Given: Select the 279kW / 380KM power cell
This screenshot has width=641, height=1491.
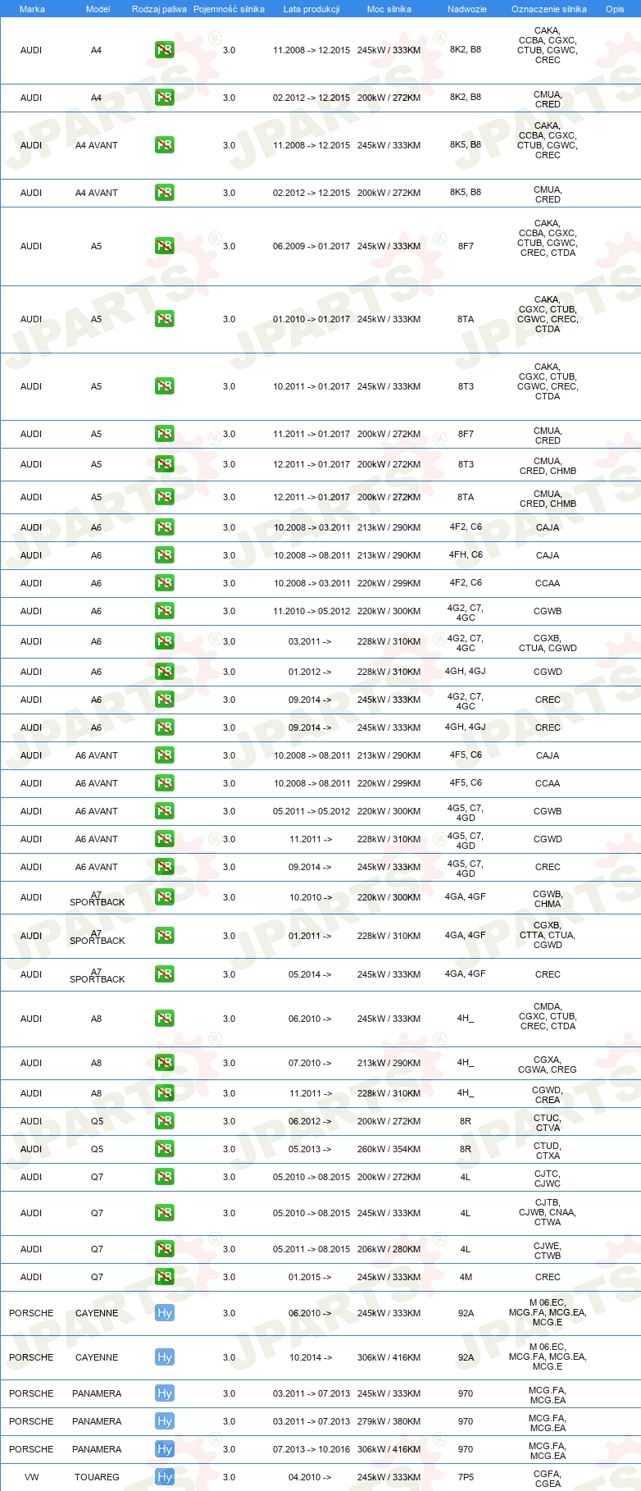Looking at the screenshot, I should click(x=389, y=1421).
